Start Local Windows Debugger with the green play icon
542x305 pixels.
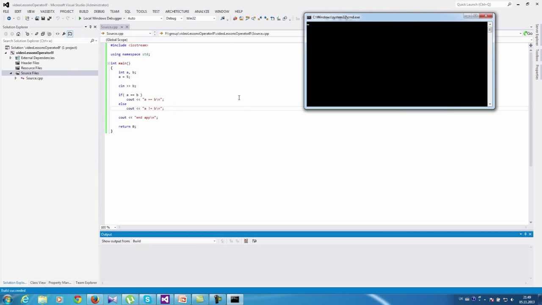click(80, 18)
